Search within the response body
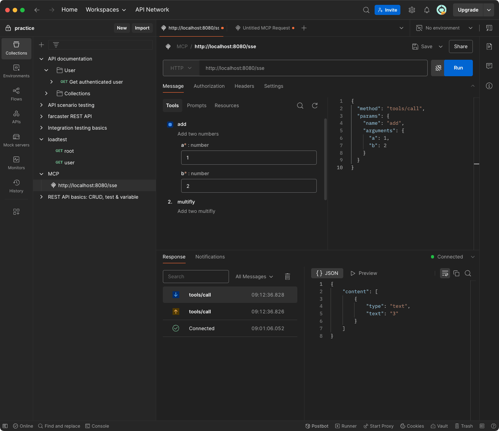 (468, 273)
